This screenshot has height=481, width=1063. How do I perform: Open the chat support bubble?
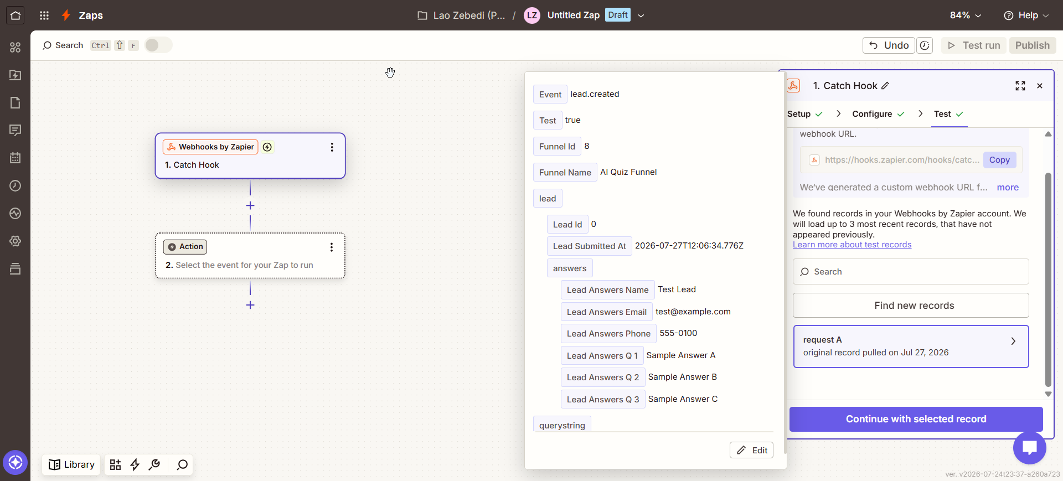click(1029, 447)
